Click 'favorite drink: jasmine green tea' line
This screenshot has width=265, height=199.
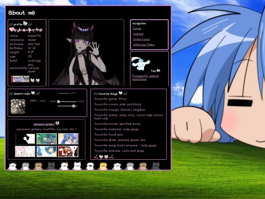[x=120, y=140]
